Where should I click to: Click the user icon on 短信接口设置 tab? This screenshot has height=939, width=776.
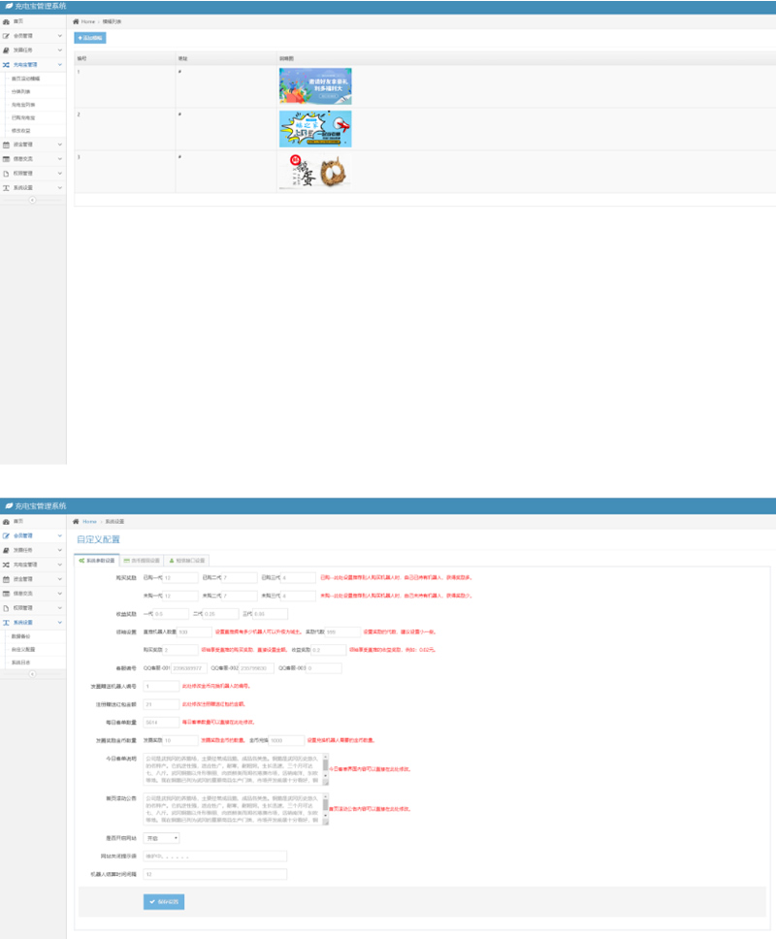172,560
